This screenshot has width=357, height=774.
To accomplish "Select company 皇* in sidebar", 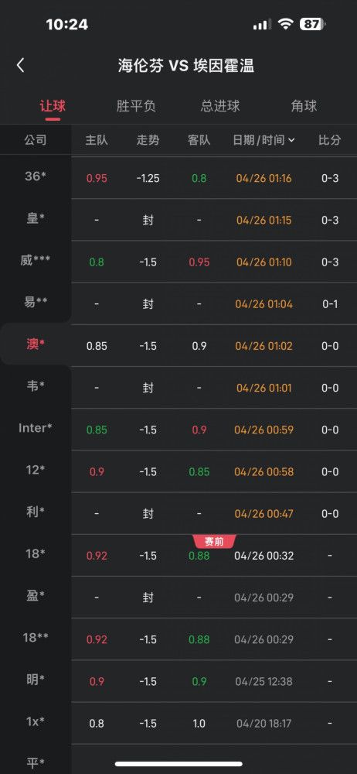I will click(36, 218).
